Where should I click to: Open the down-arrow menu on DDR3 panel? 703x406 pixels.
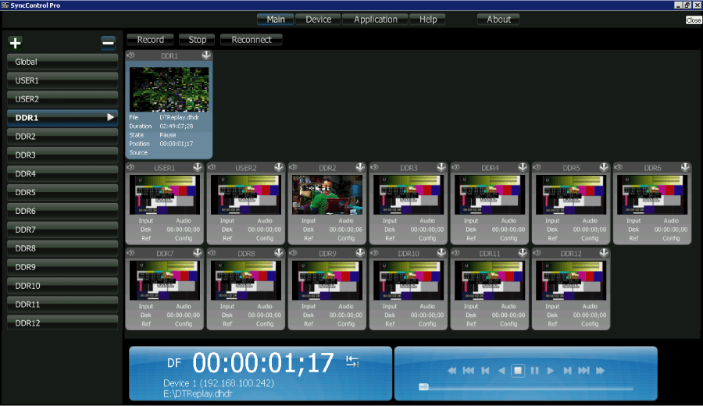[441, 167]
